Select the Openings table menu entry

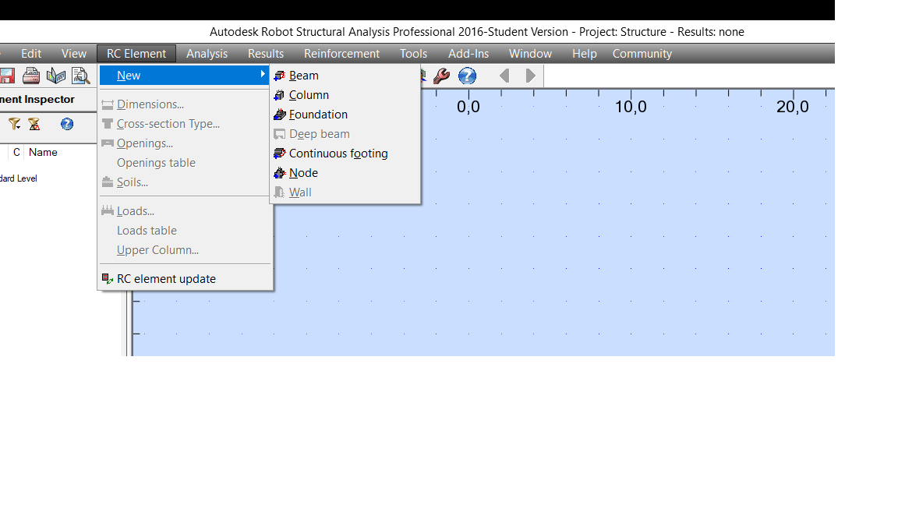pyautogui.click(x=185, y=163)
